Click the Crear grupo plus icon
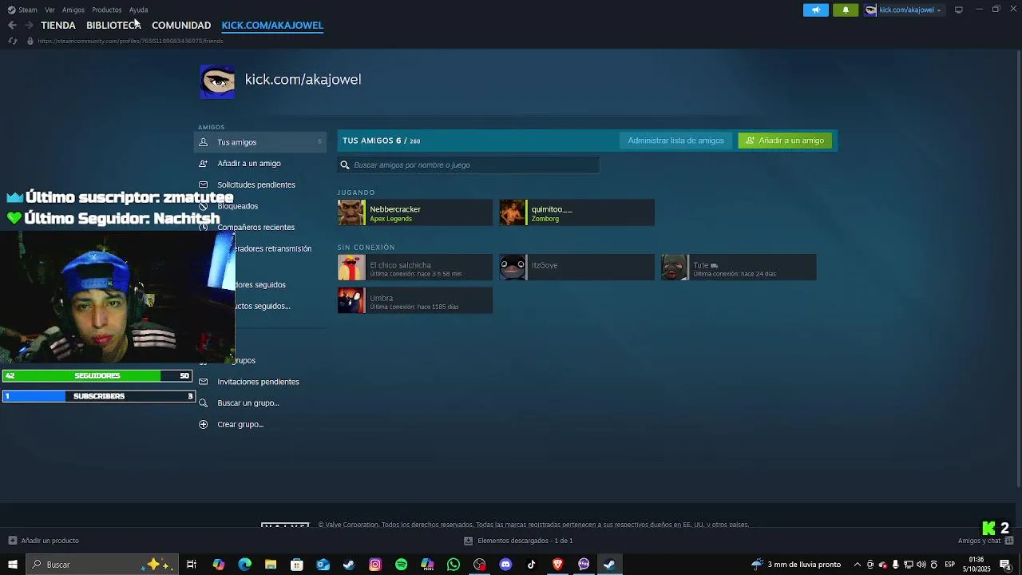This screenshot has height=575, width=1022. click(203, 424)
